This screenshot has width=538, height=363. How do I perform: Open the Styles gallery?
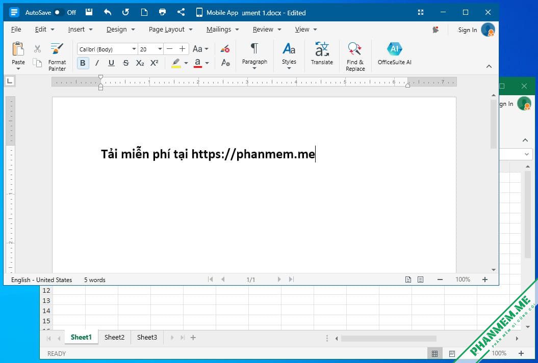tap(289, 56)
